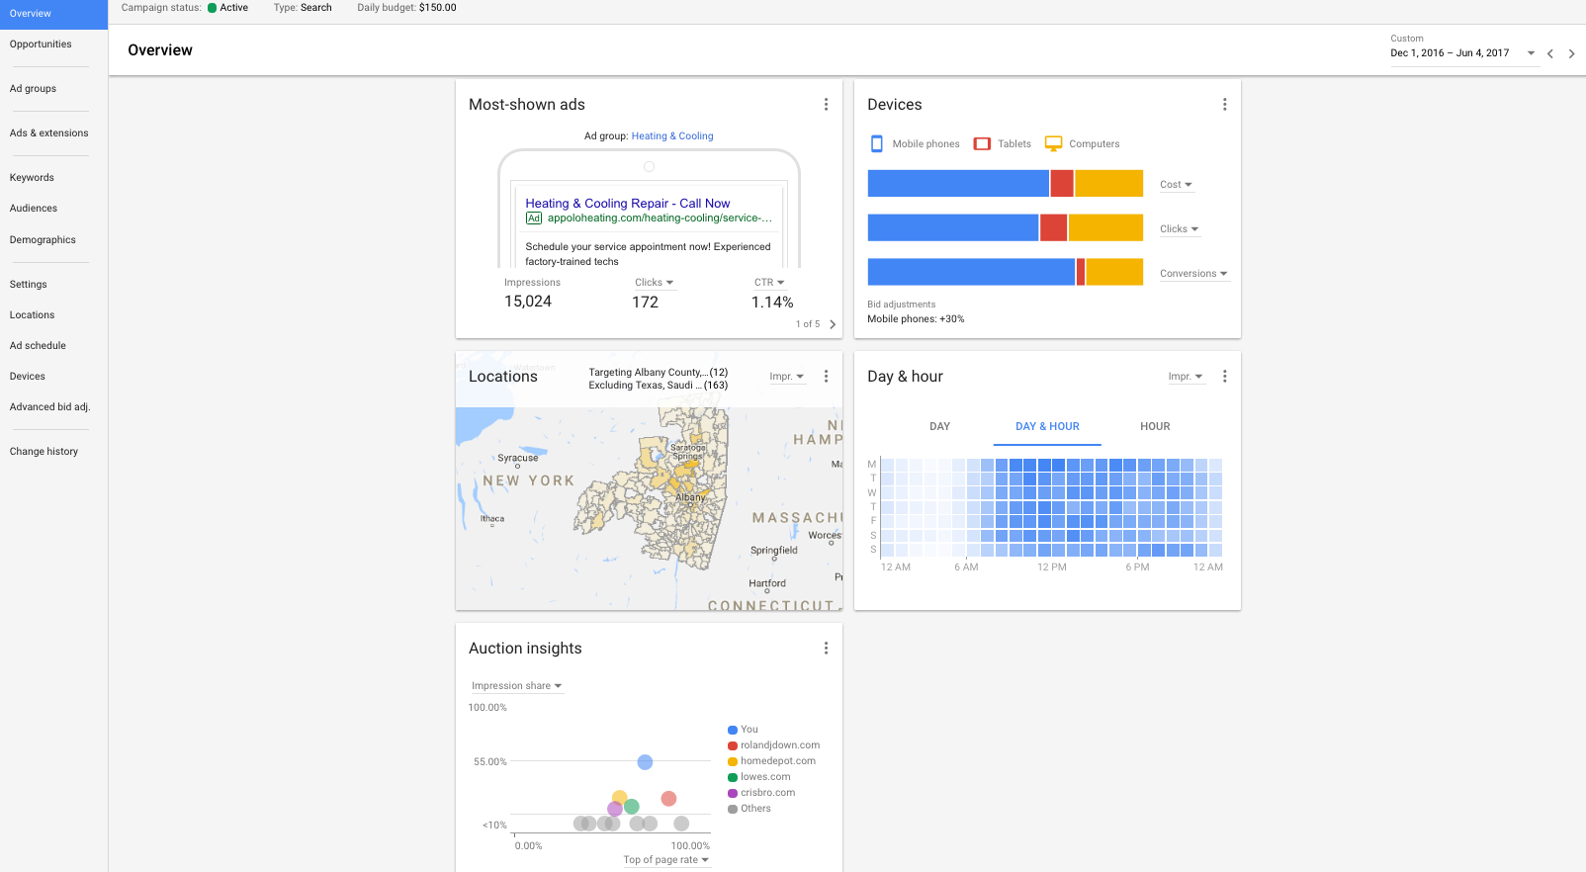The width and height of the screenshot is (1586, 872).
Task: Click the blue You bubble in chart
Action: pyautogui.click(x=645, y=762)
